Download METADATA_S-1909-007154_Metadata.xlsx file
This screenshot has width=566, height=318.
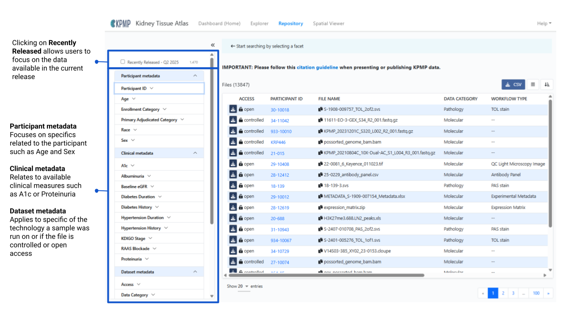click(233, 196)
